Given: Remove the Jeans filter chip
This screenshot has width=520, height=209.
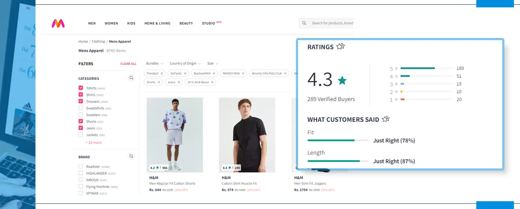Looking at the screenshot, I should pos(179,82).
